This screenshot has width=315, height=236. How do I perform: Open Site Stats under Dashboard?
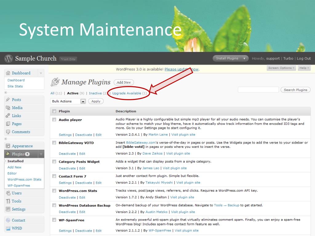click(x=15, y=86)
